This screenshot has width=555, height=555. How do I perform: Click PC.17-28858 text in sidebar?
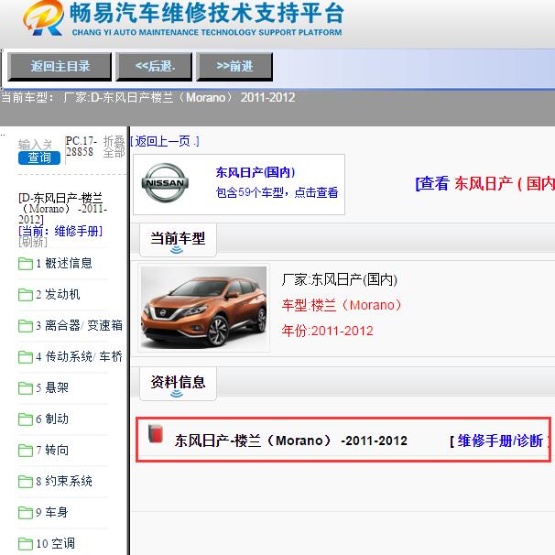pos(82,147)
